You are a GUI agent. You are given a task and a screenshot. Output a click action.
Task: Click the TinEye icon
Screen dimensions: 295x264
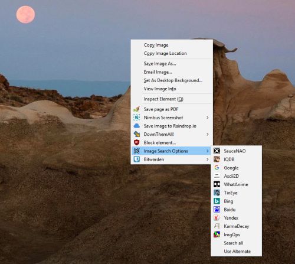click(x=217, y=193)
